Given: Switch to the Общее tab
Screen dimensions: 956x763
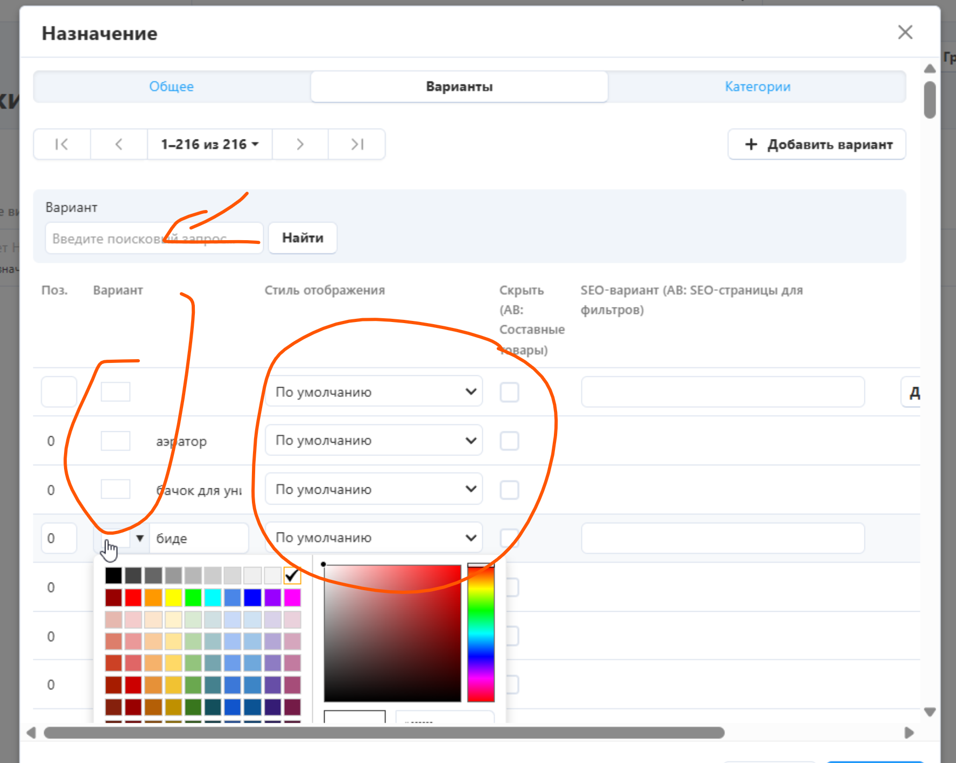Looking at the screenshot, I should (171, 87).
